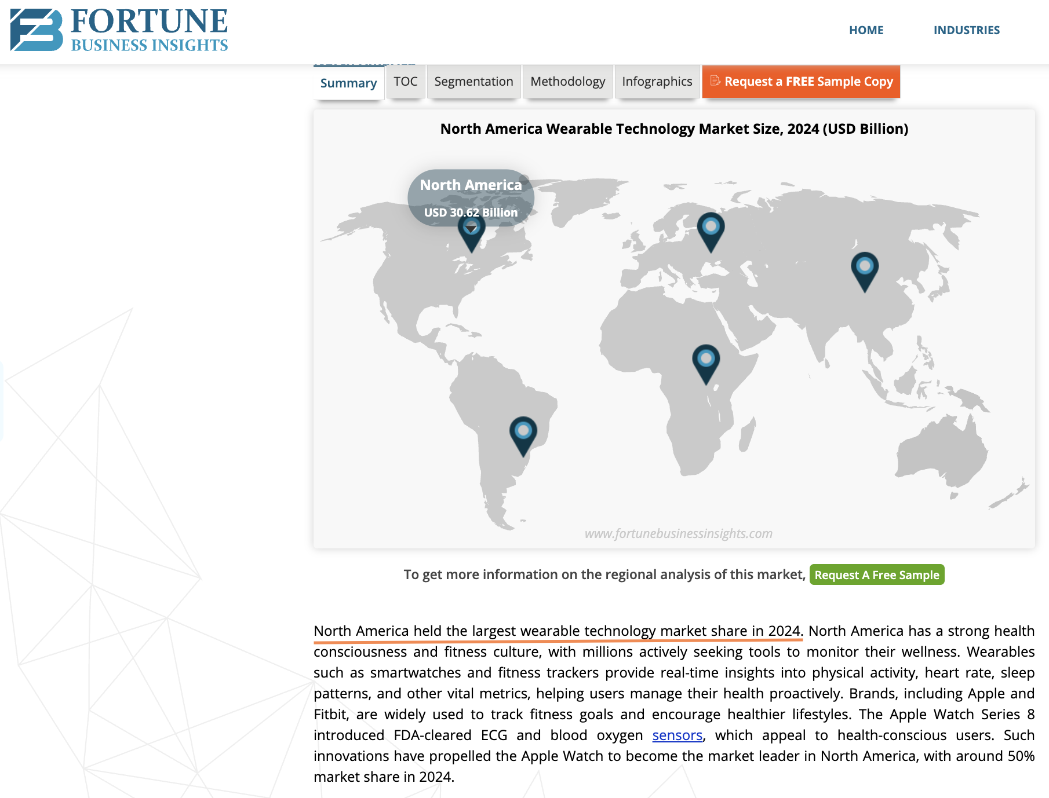Click the green Request A Free Sample button

(877, 574)
